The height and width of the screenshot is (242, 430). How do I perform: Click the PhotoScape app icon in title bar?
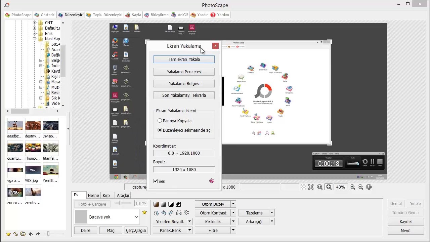click(x=7, y=5)
